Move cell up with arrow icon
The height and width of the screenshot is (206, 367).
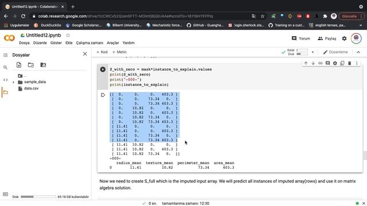[306, 64]
